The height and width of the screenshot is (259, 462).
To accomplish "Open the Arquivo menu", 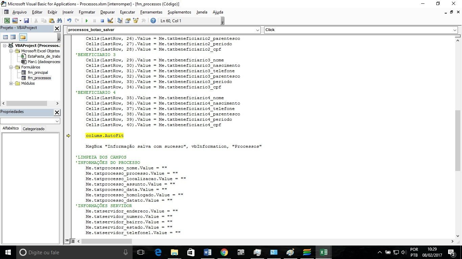I will [19, 12].
